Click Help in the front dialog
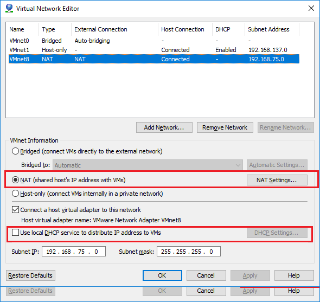Screen dimensions: 320x302 (x=294, y=275)
